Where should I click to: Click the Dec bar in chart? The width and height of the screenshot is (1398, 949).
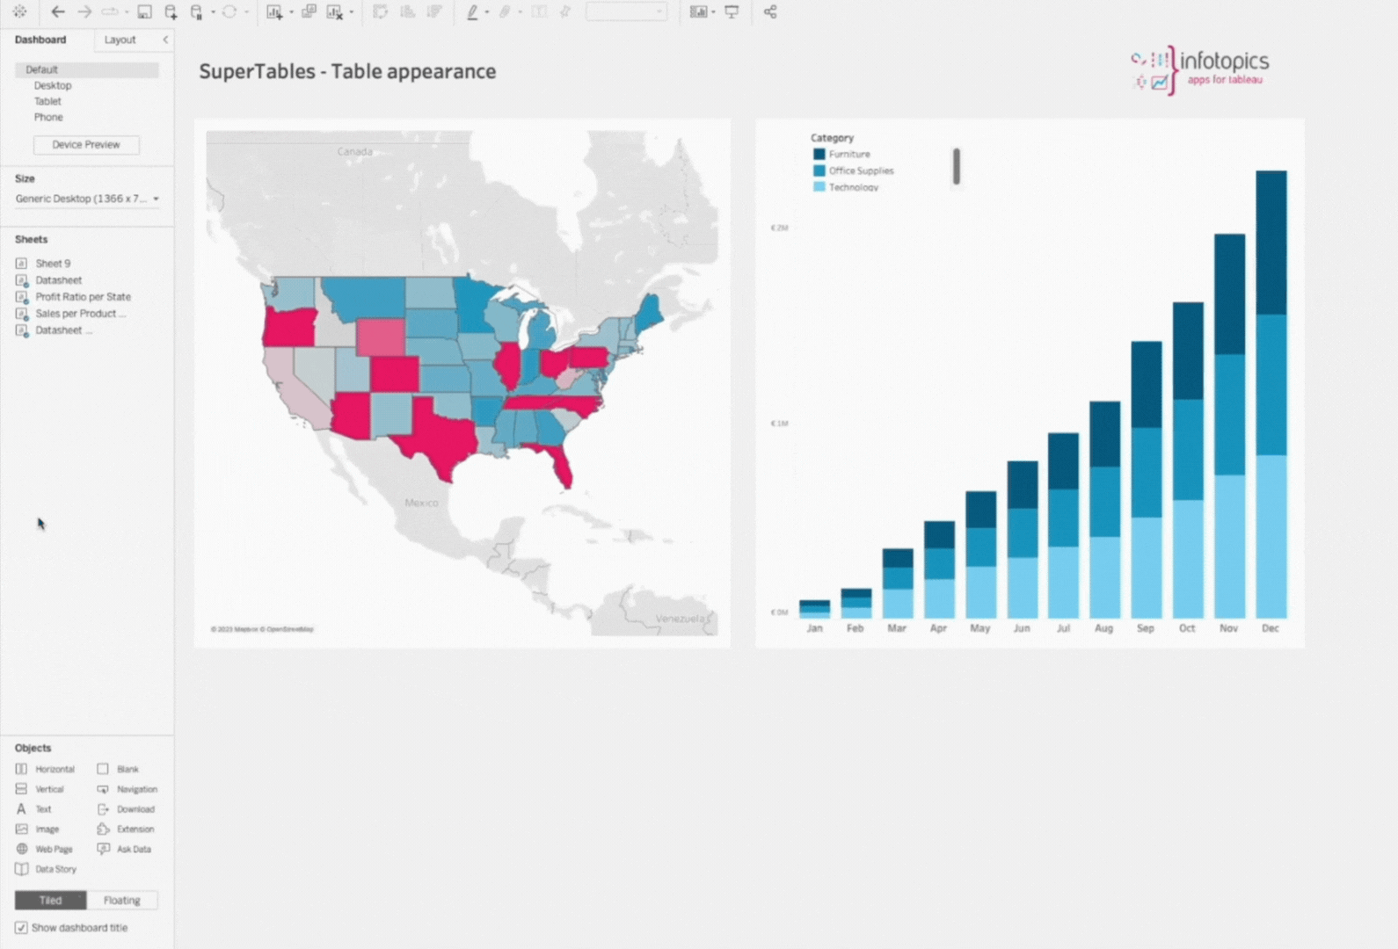pyautogui.click(x=1271, y=395)
